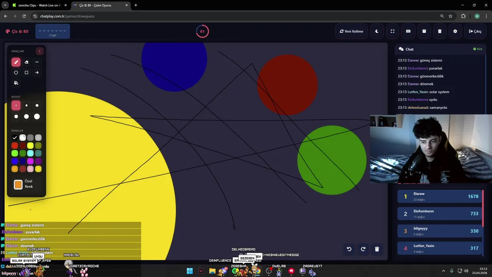Click chat message "samanyolu" by delxedsaead
This screenshot has width=492, height=277.
point(438,108)
